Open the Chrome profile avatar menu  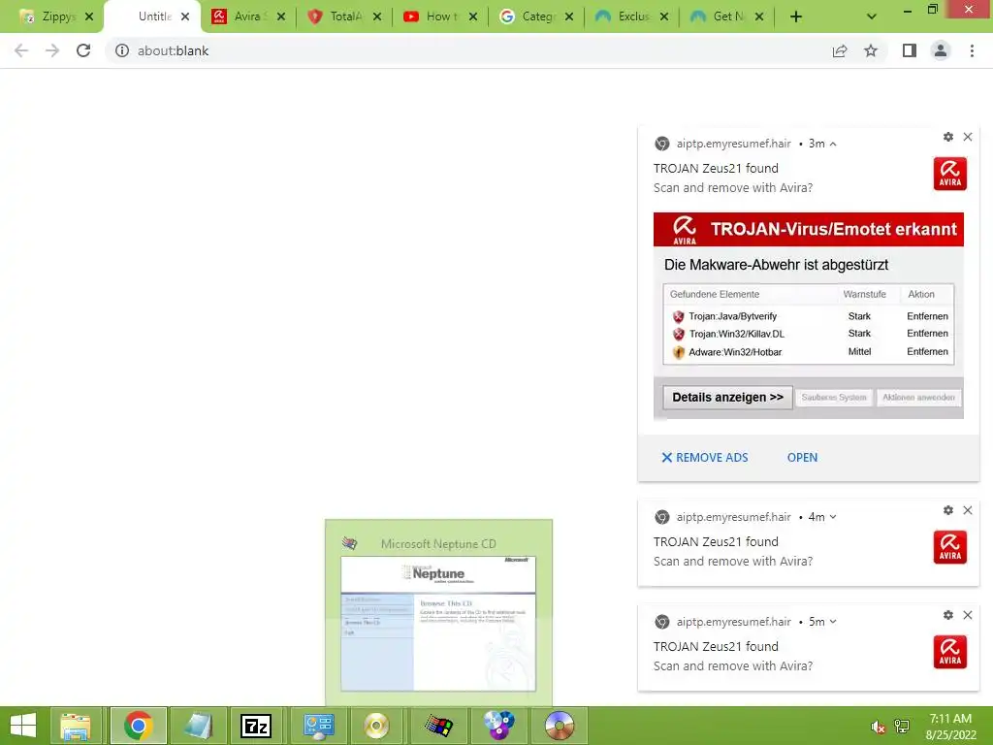click(x=941, y=50)
